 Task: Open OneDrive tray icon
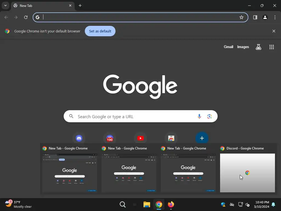[232, 204]
